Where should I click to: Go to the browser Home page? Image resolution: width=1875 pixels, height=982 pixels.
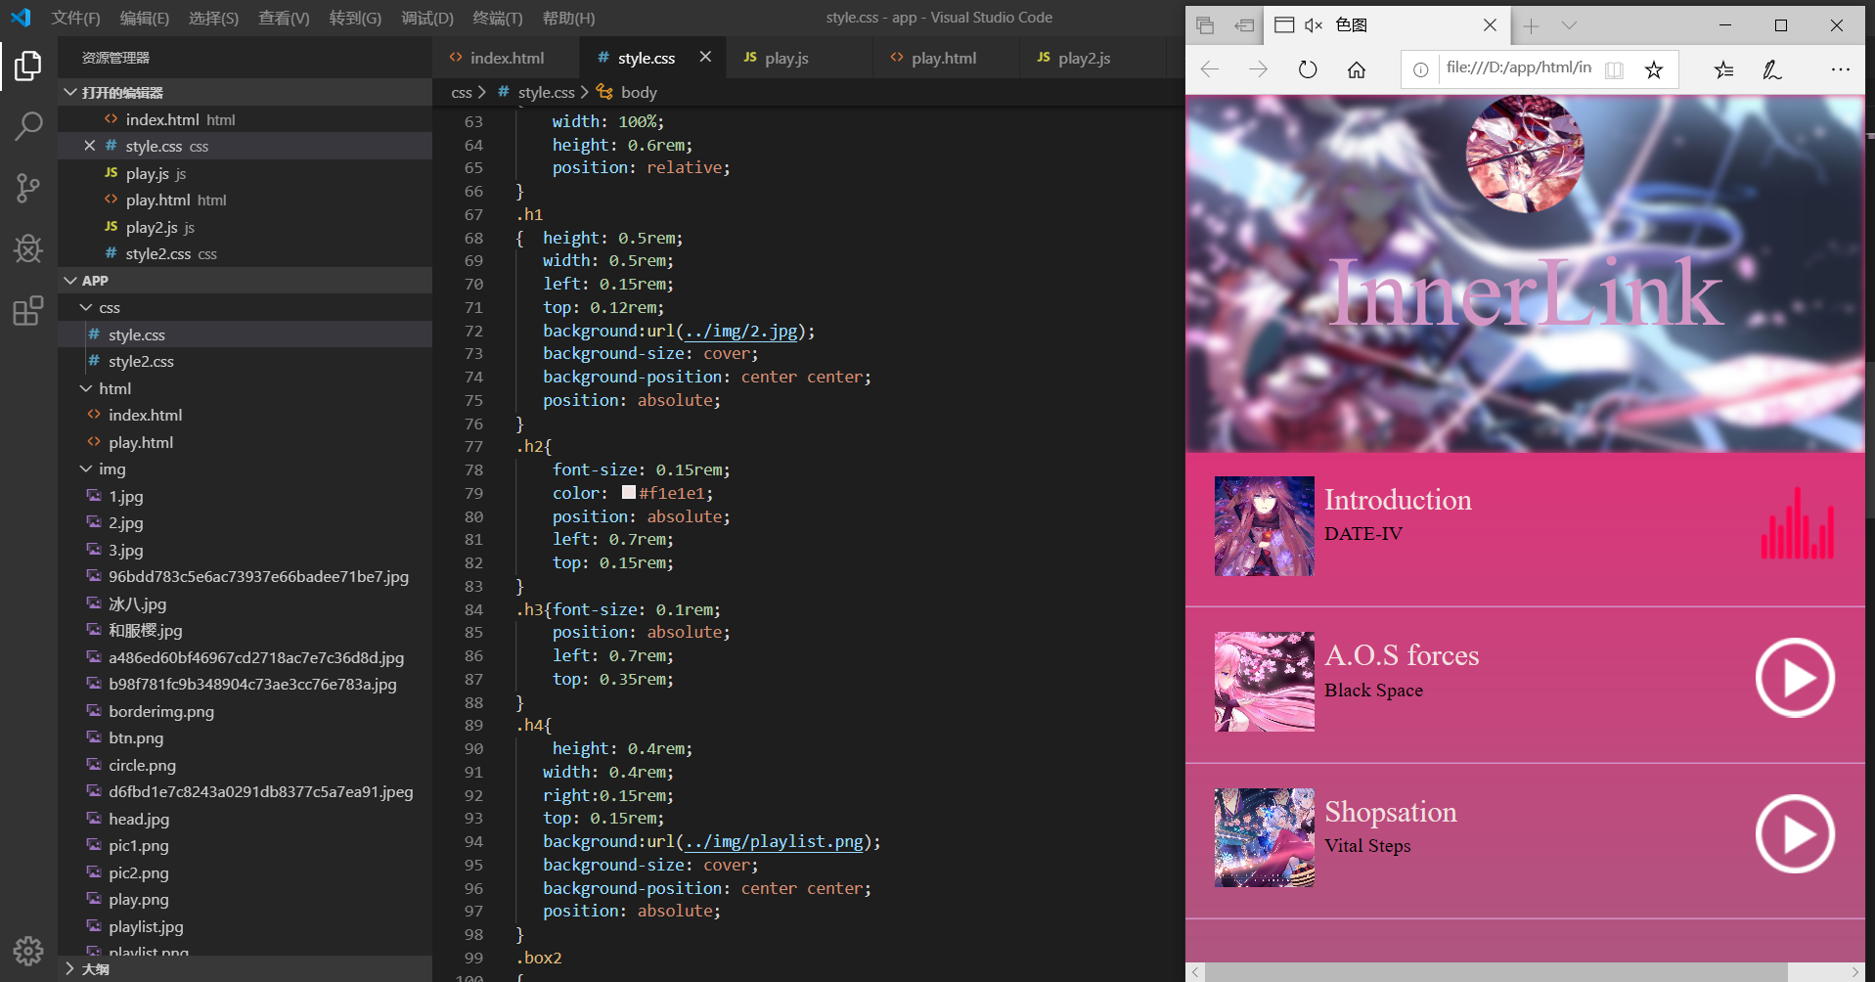1357,69
